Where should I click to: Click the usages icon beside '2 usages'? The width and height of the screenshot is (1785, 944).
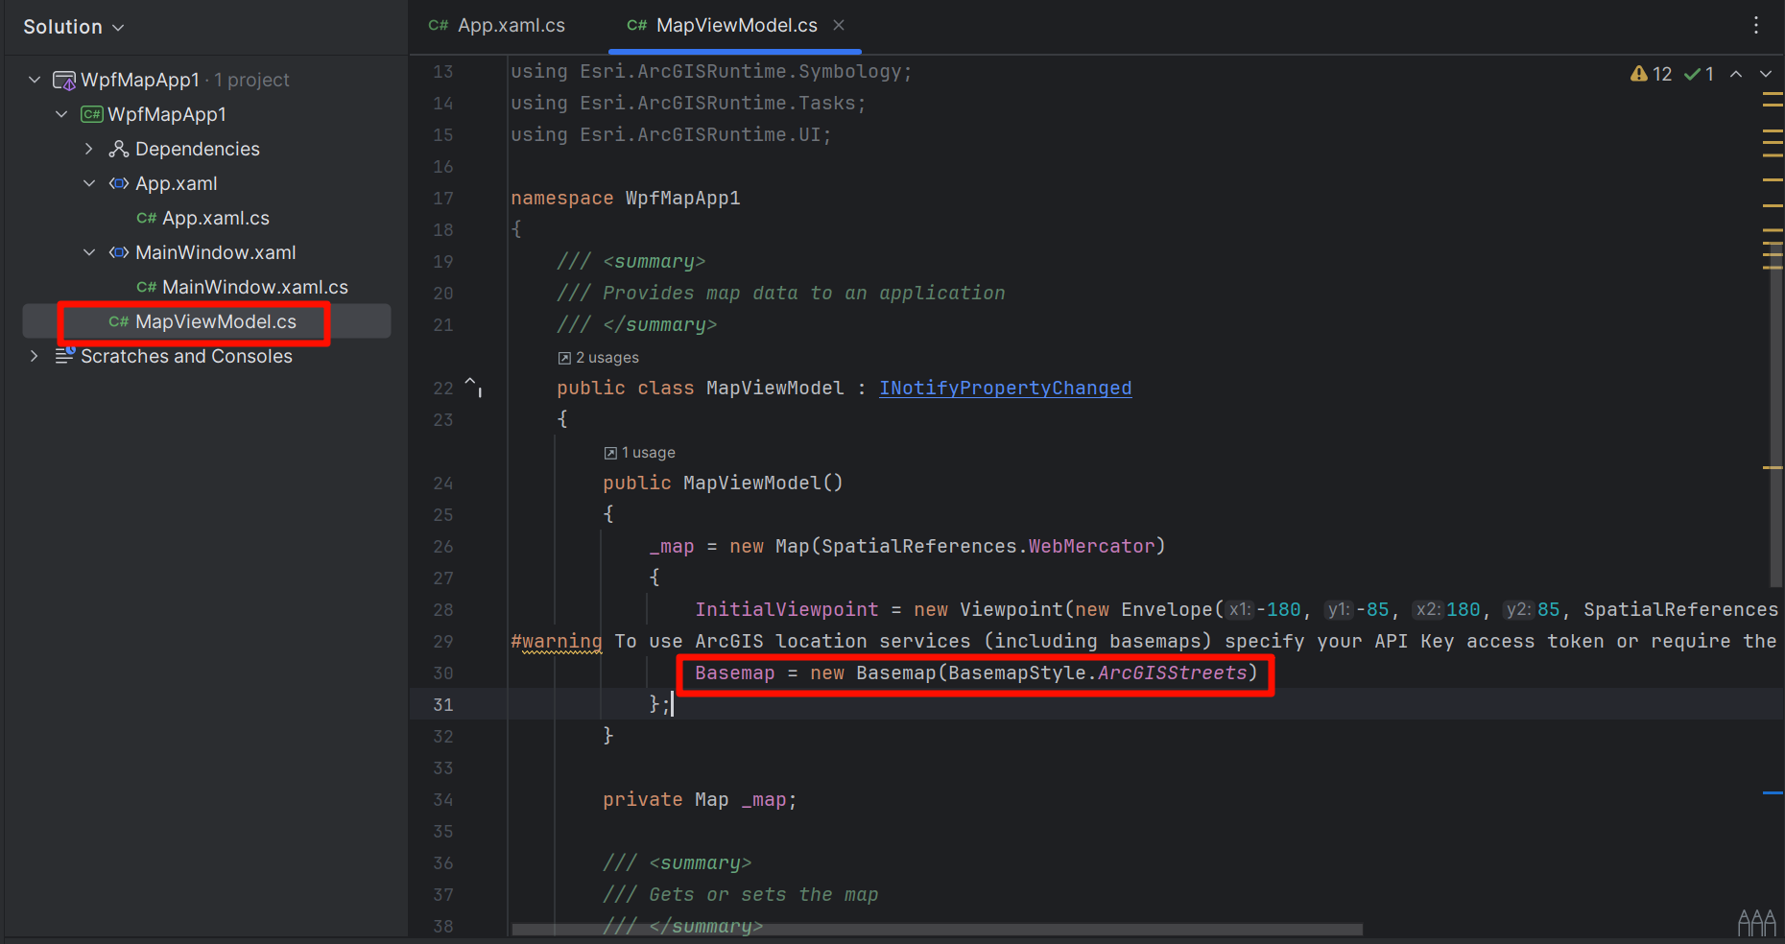(564, 358)
